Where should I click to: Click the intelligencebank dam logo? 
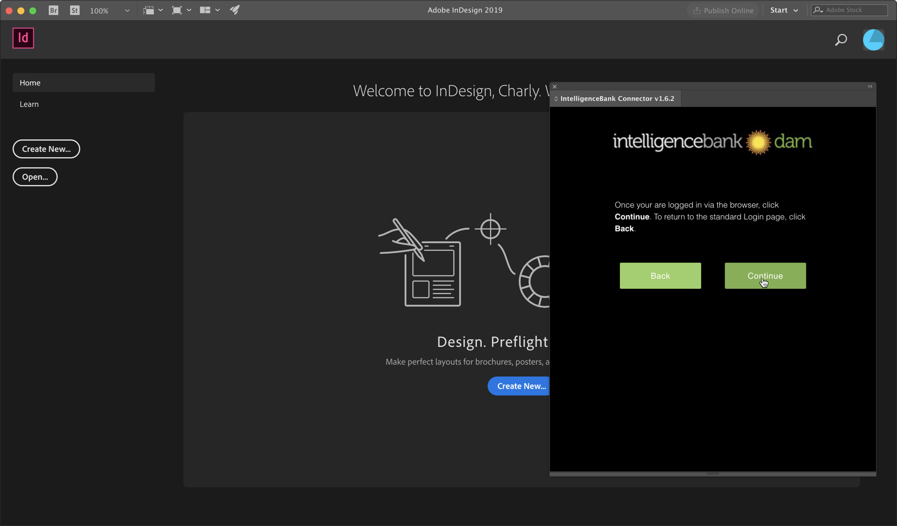click(x=712, y=142)
